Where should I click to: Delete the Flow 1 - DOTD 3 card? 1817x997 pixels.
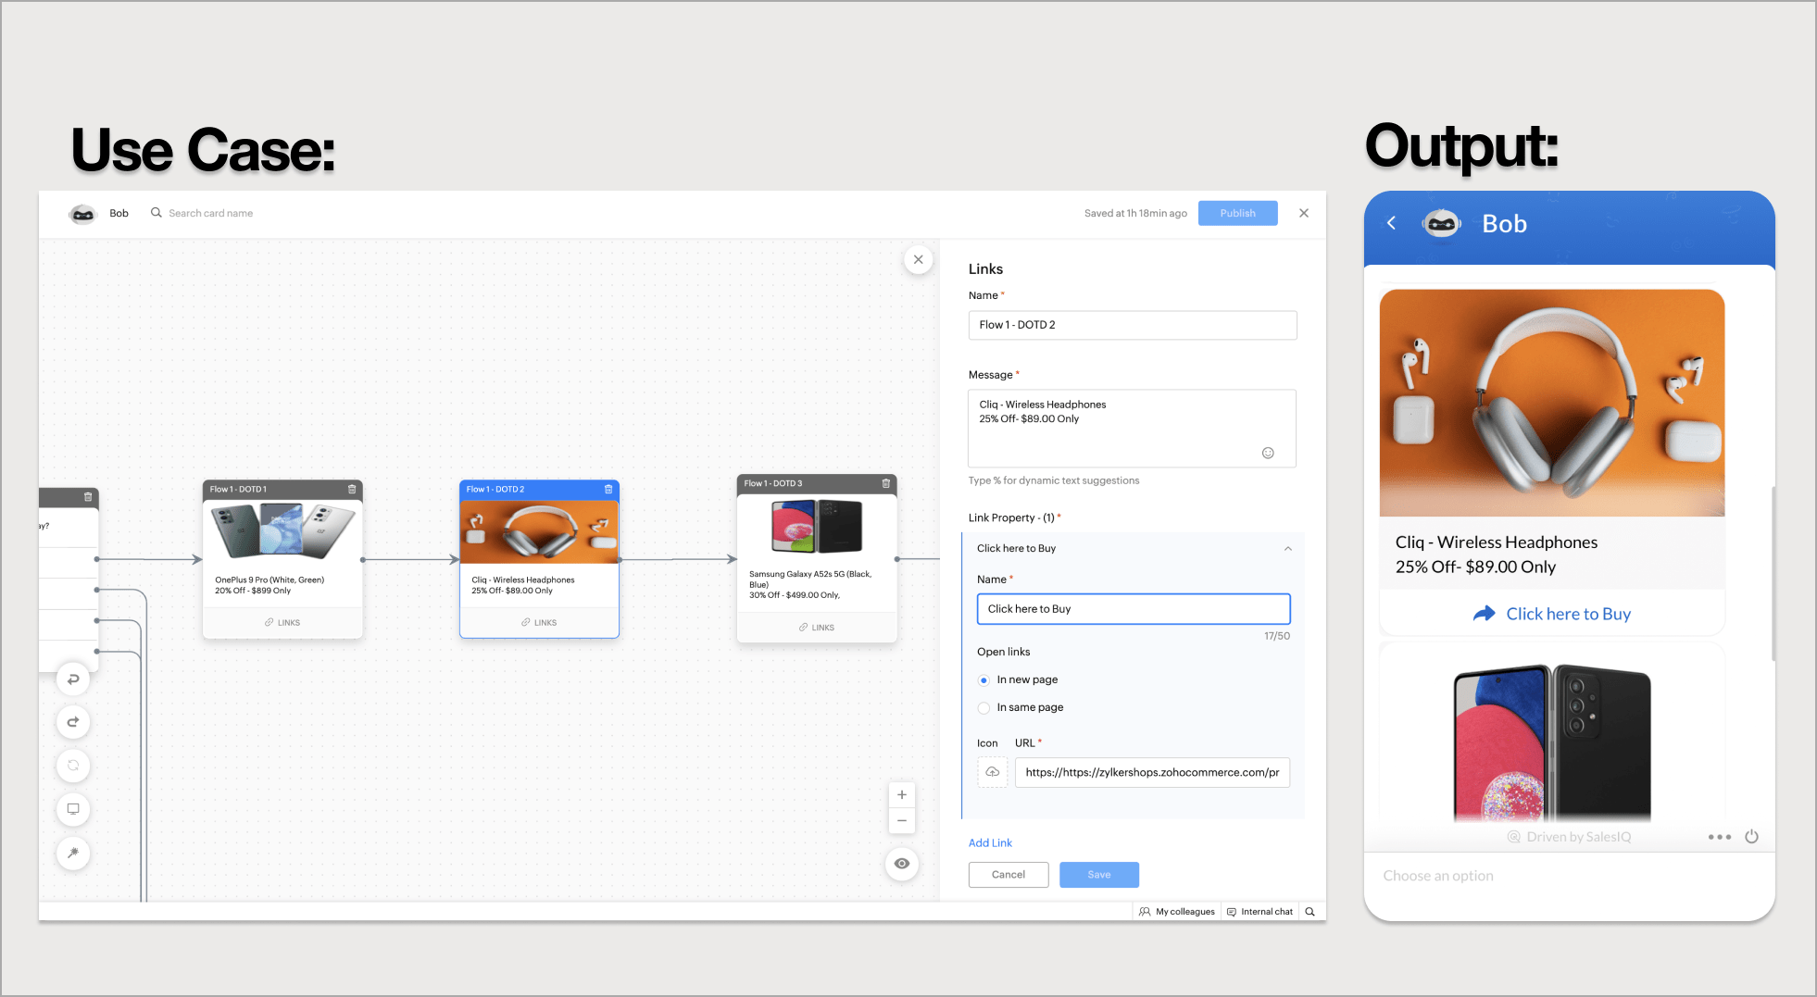[886, 483]
